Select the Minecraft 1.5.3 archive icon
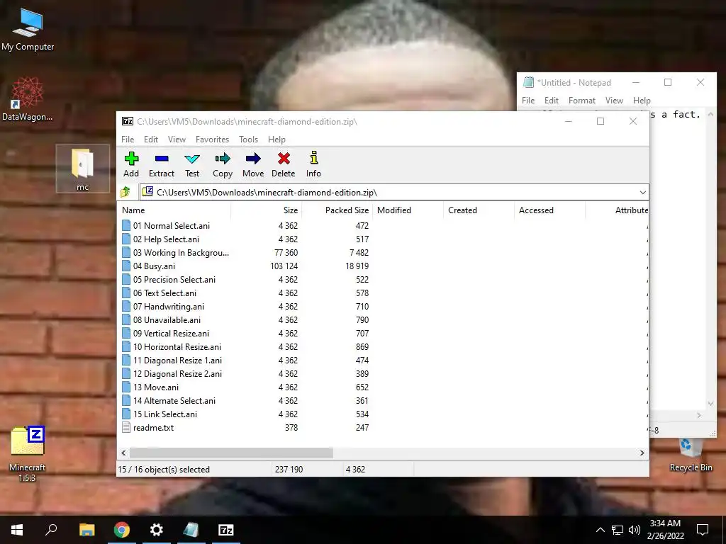 tap(28, 454)
